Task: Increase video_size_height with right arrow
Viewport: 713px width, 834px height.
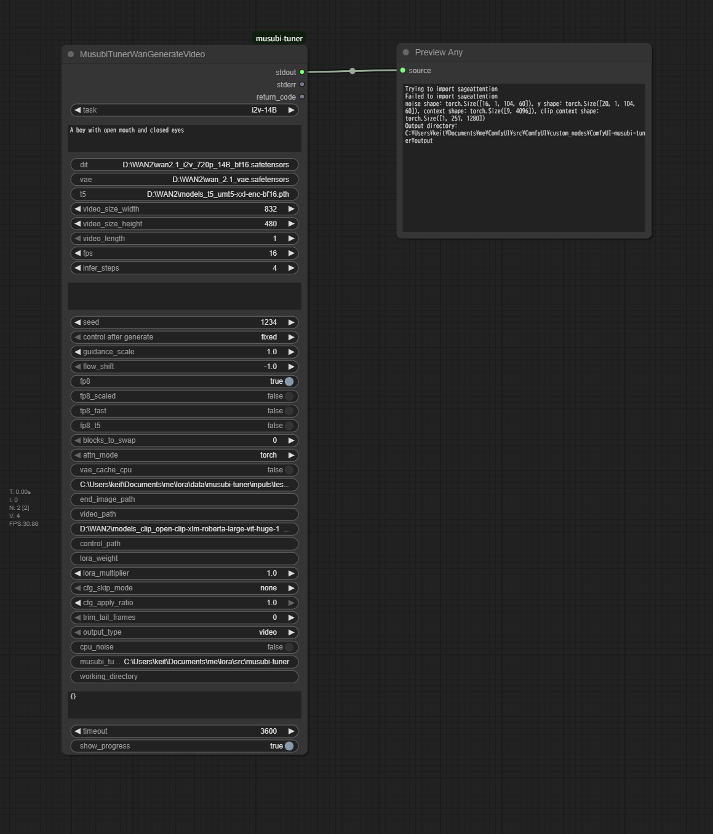Action: point(292,224)
